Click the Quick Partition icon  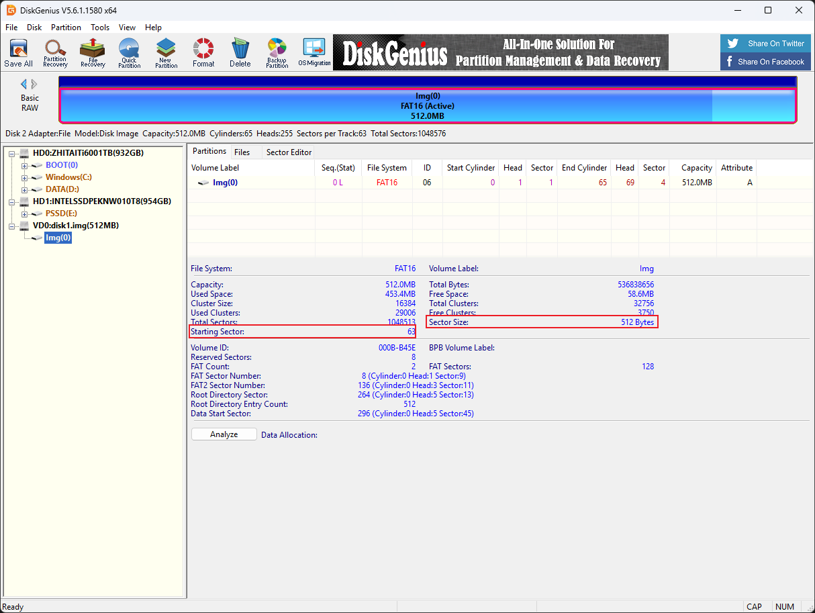[129, 53]
